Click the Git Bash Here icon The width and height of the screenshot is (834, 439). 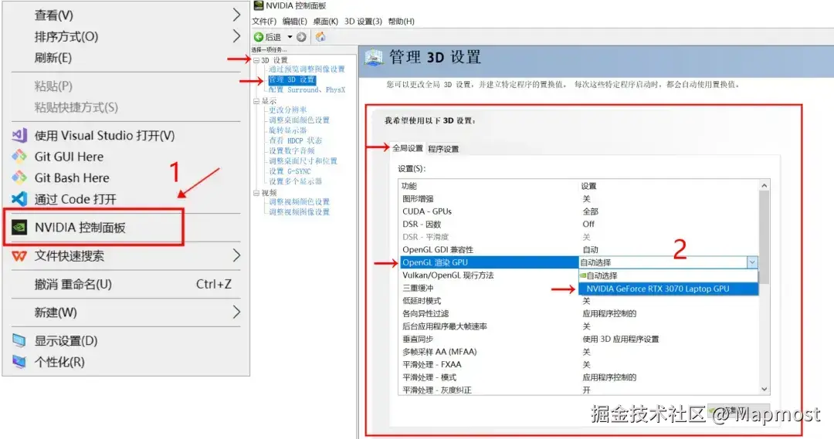coord(19,177)
